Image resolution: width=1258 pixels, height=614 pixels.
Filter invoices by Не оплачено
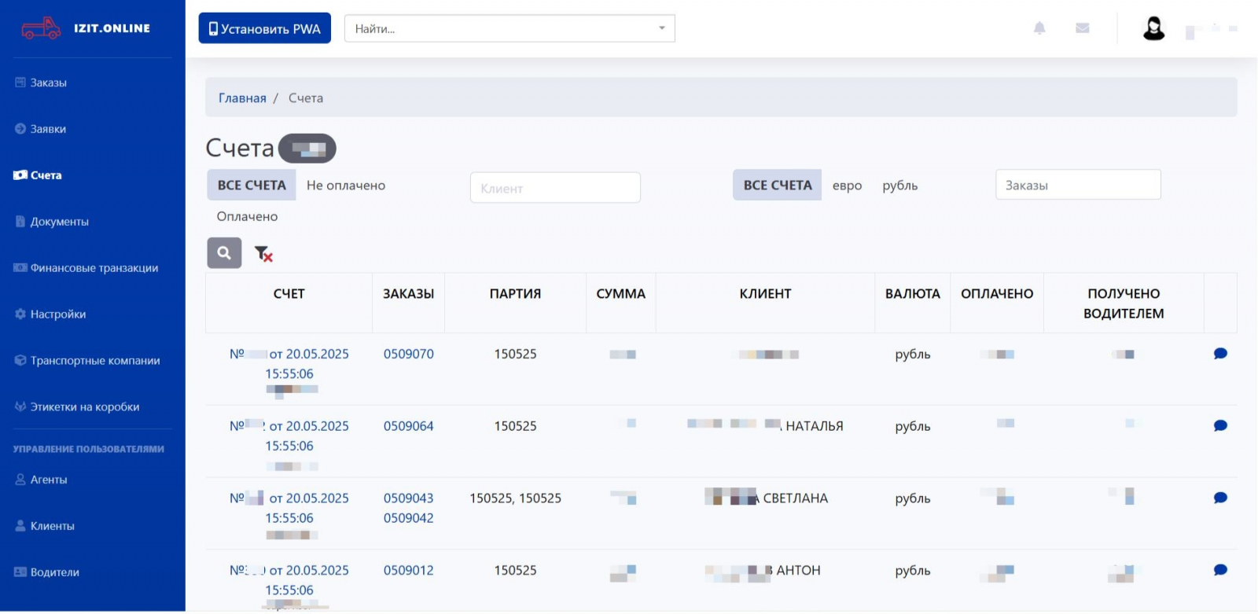(346, 186)
